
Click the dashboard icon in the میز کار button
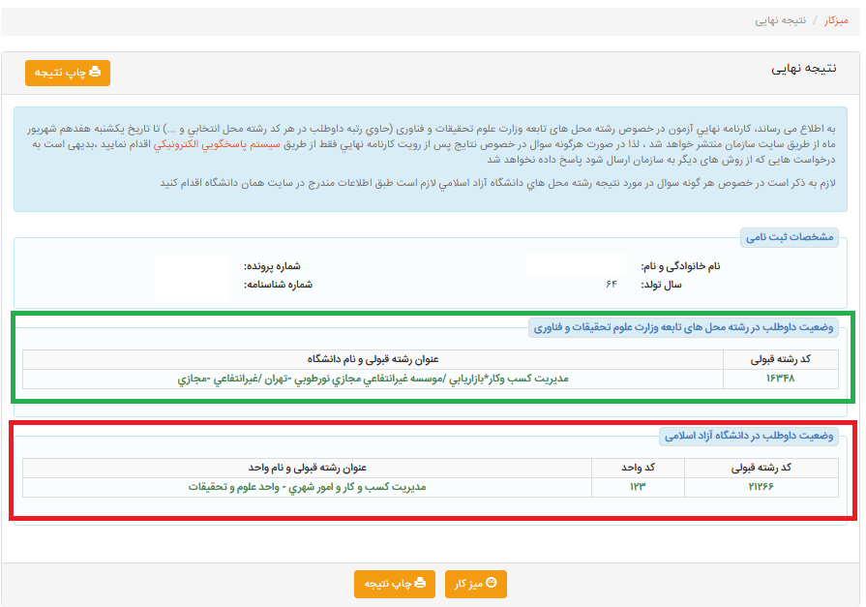click(491, 583)
